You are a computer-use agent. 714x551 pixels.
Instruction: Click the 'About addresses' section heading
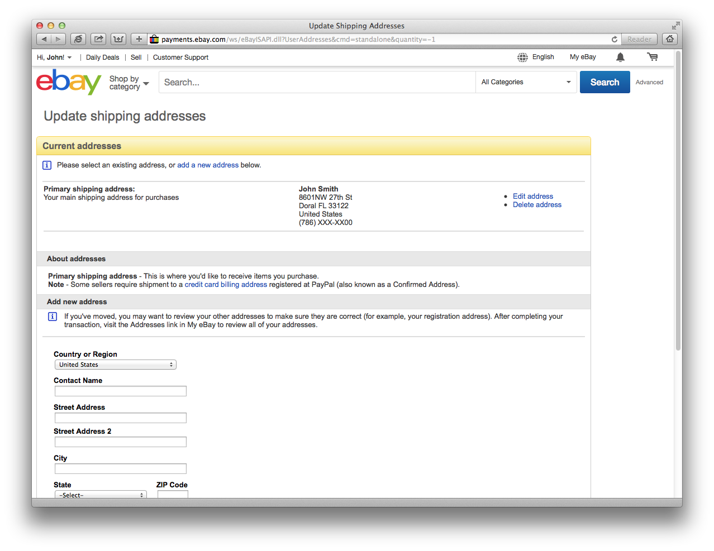click(x=76, y=259)
